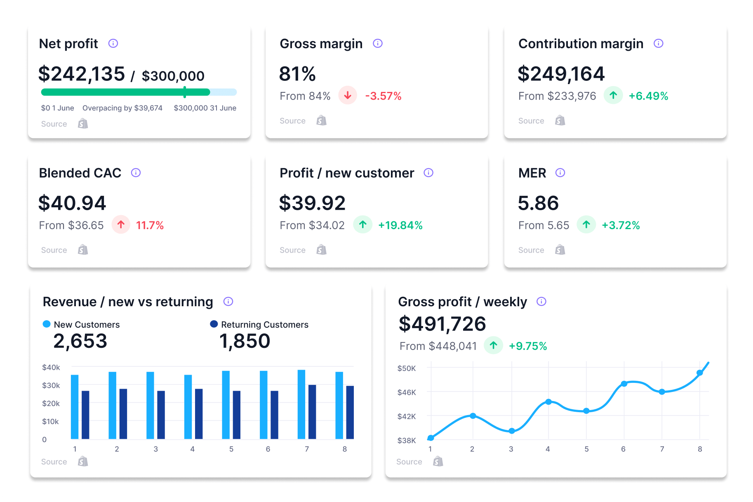Image resolution: width=753 pixels, height=502 pixels.
Task: Click the -3.57% change value
Action: pos(383,96)
